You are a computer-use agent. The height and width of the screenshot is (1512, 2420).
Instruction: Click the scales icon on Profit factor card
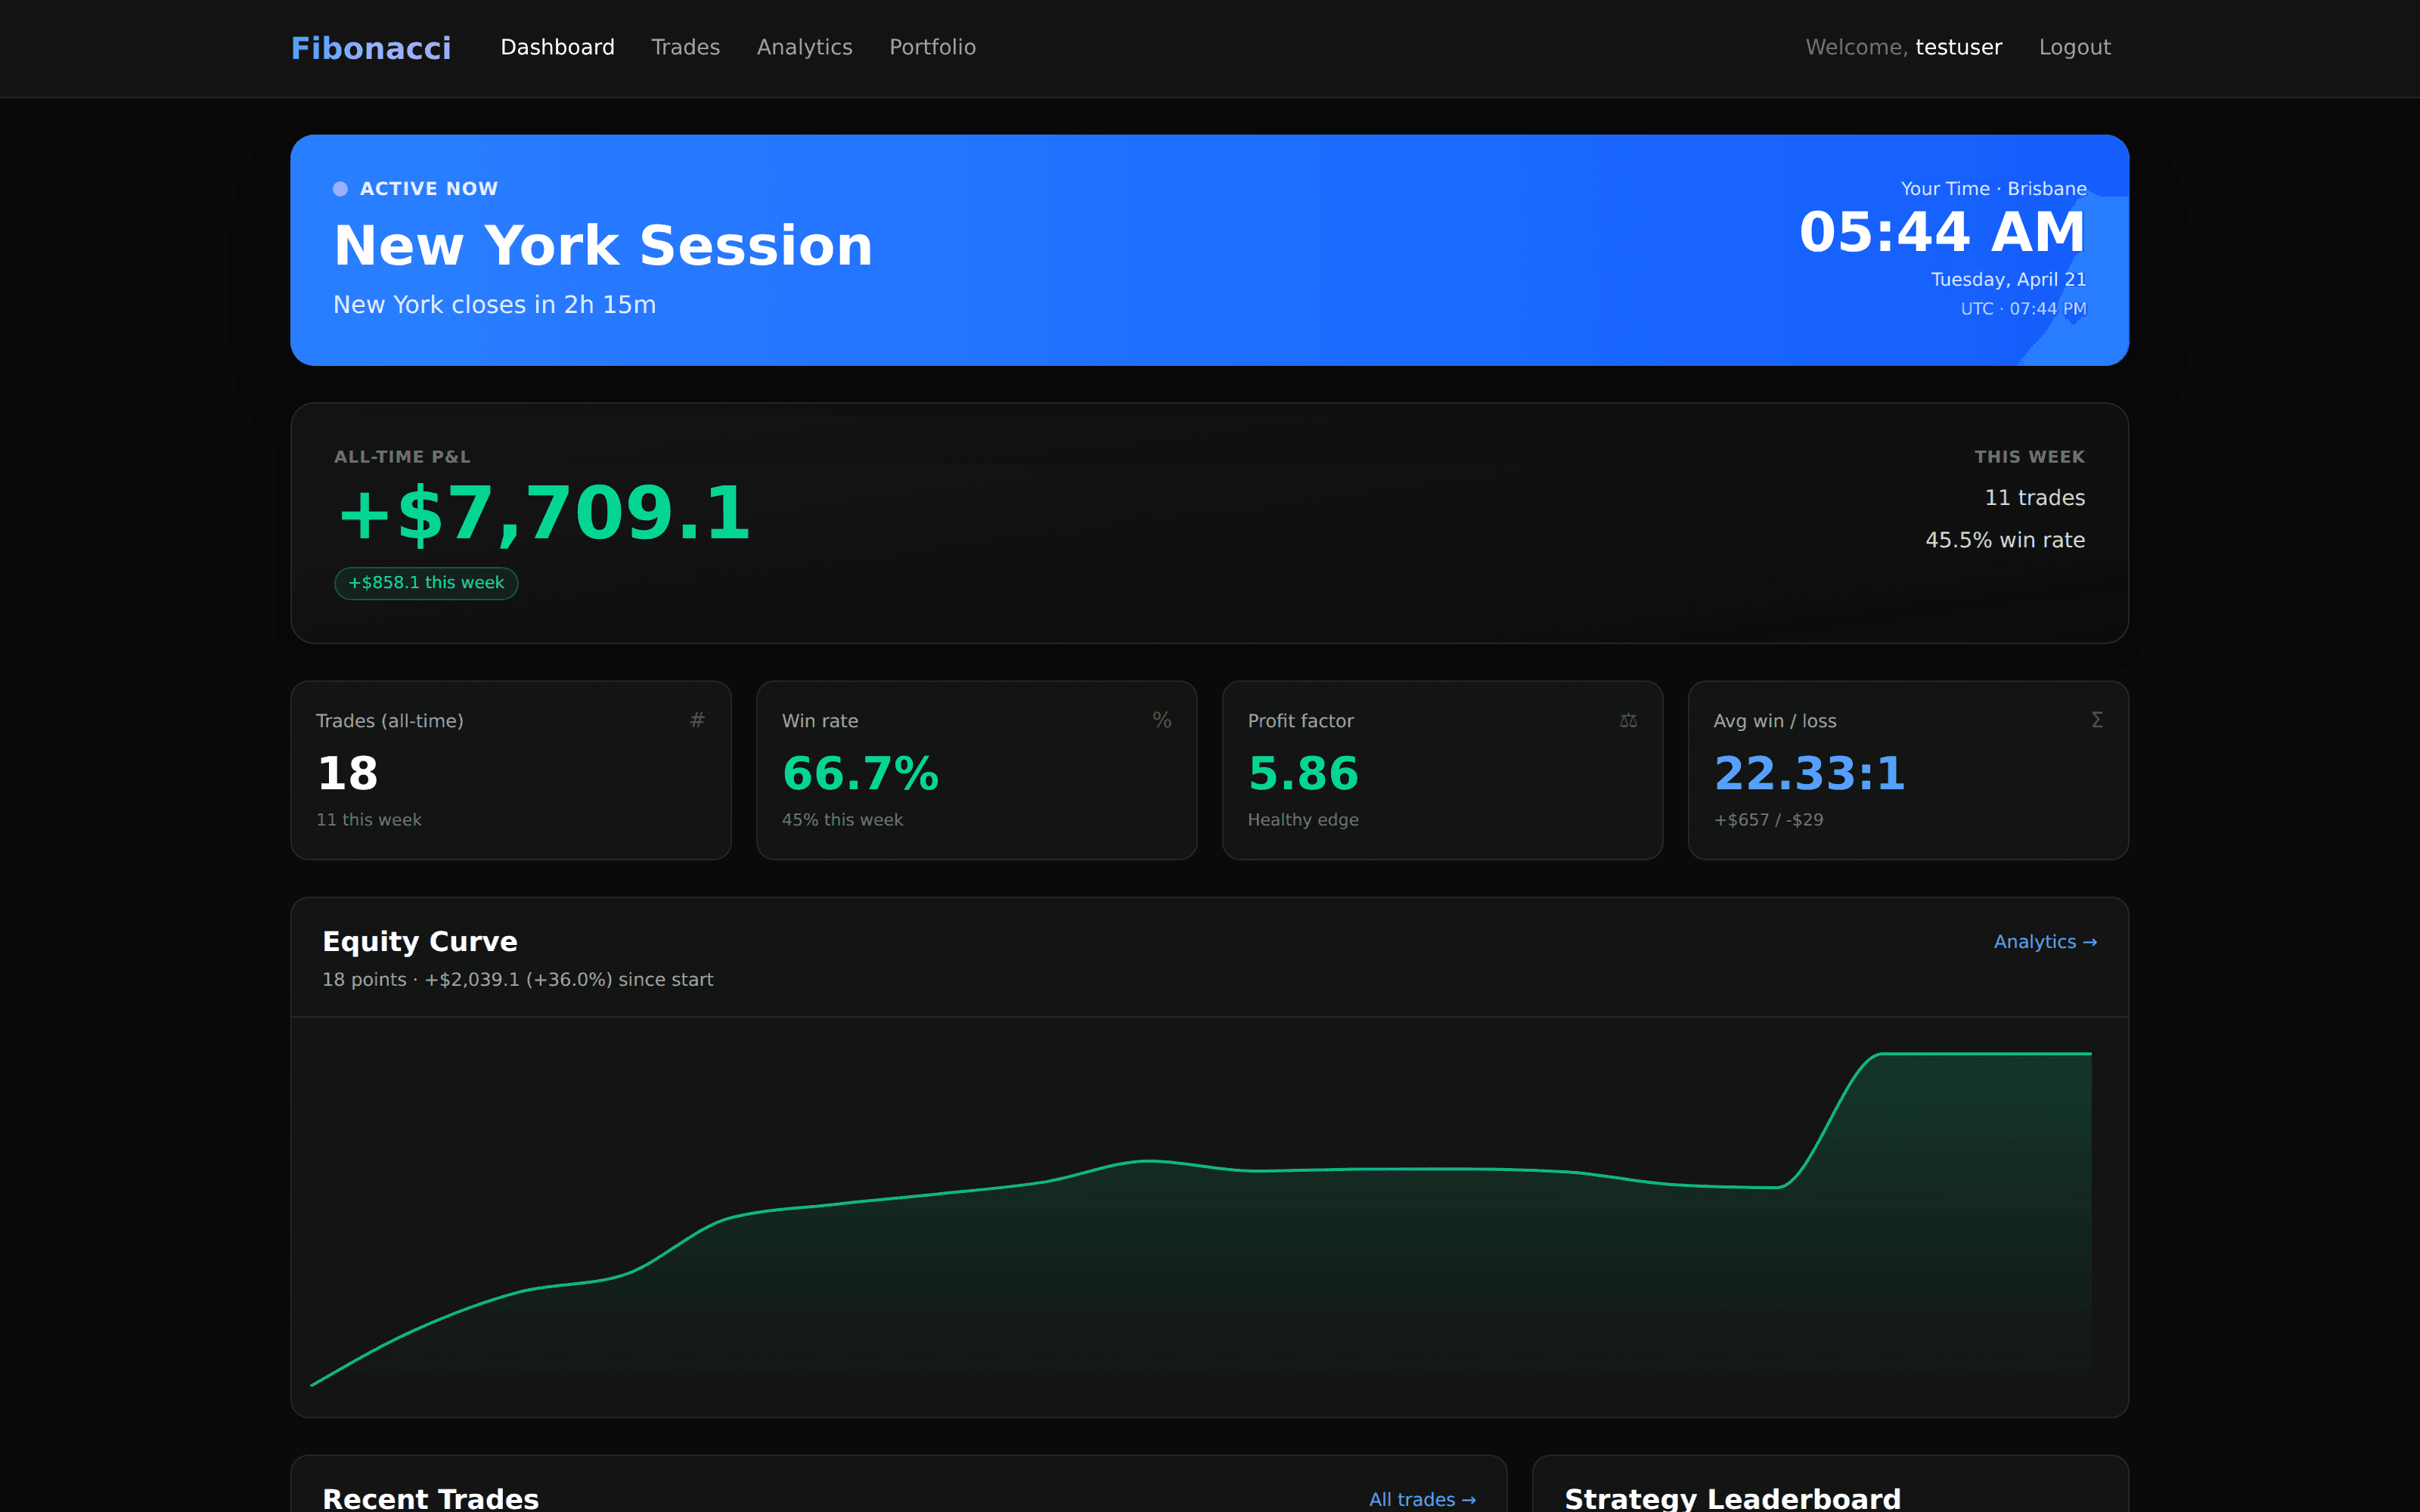[x=1628, y=720]
